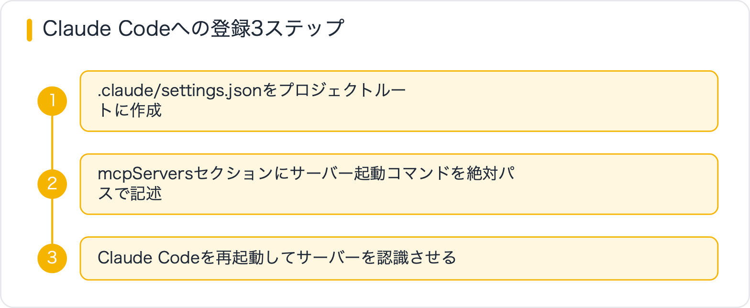The image size is (750, 308).
Task: Click the Claude Code再起動 step card
Action: pos(399,258)
